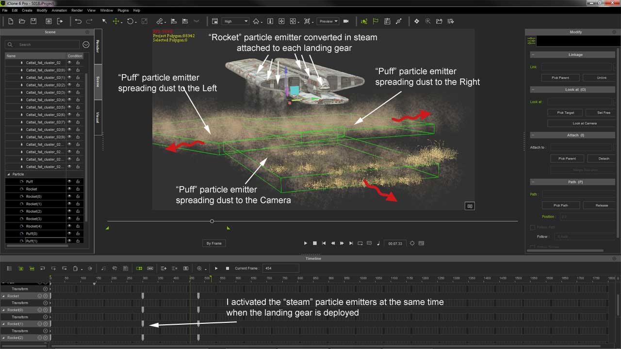Toggle loop playback icon
The width and height of the screenshot is (621, 349).
point(360,243)
